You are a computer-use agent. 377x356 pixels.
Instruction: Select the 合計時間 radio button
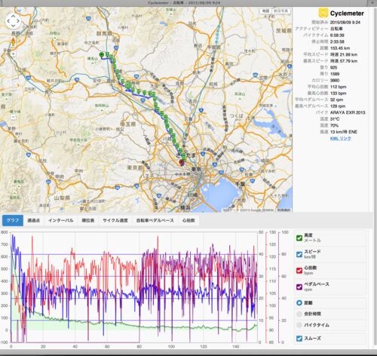click(x=299, y=314)
